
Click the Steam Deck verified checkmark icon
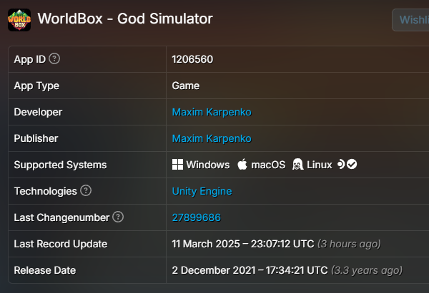click(x=352, y=164)
